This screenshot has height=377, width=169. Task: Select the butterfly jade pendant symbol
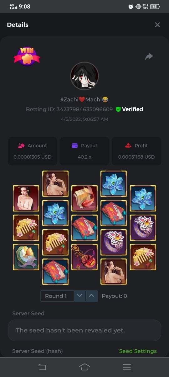(26, 257)
